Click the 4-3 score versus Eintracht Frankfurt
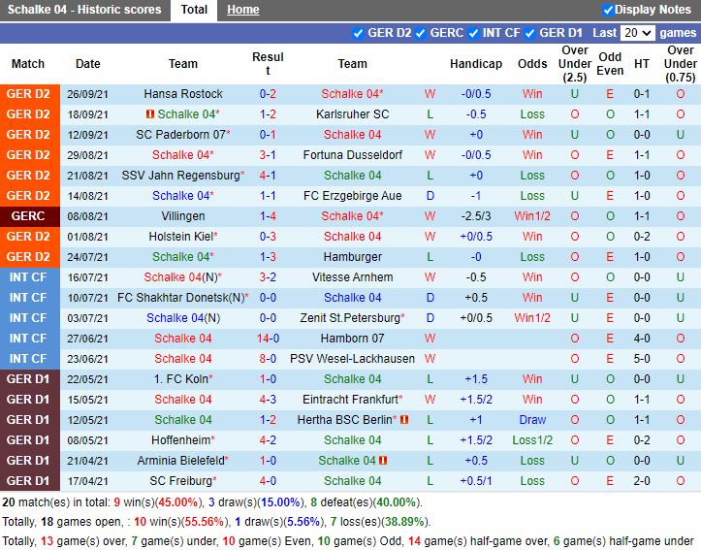This screenshot has width=701, height=550. pos(268,400)
